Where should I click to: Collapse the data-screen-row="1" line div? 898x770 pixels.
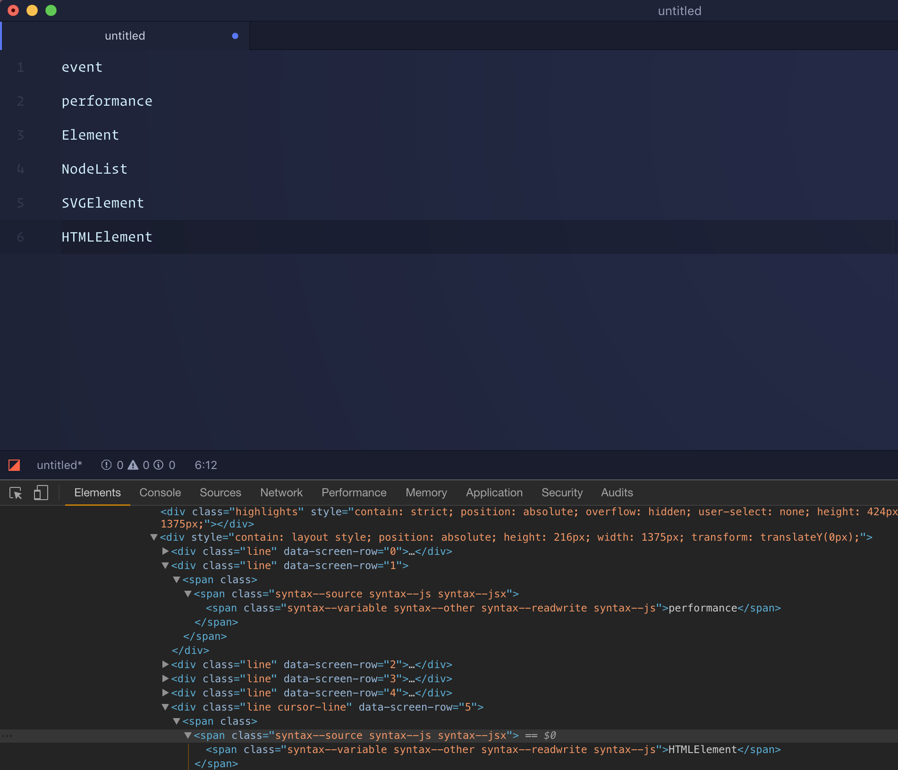pos(165,565)
